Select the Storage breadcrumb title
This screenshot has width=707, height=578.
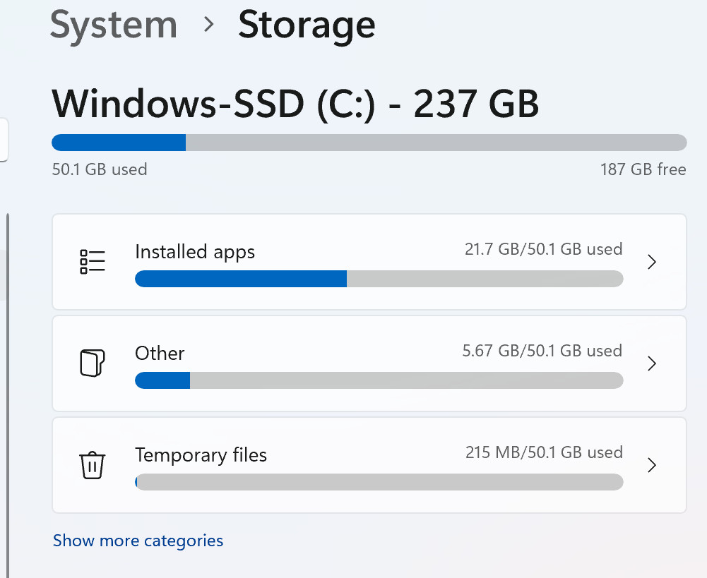click(307, 26)
